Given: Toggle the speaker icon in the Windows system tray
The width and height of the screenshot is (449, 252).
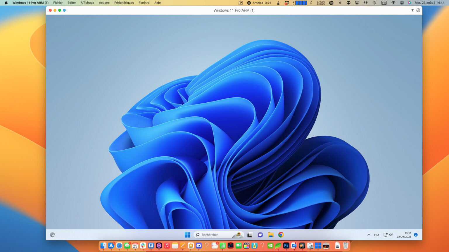Looking at the screenshot, I should click(391, 235).
